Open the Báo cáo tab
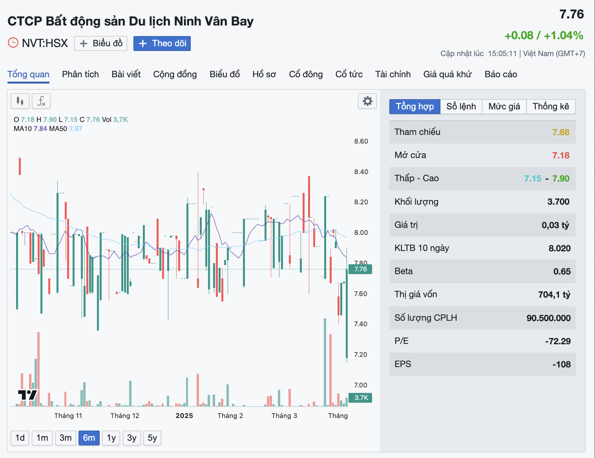This screenshot has width=595, height=458. [501, 75]
